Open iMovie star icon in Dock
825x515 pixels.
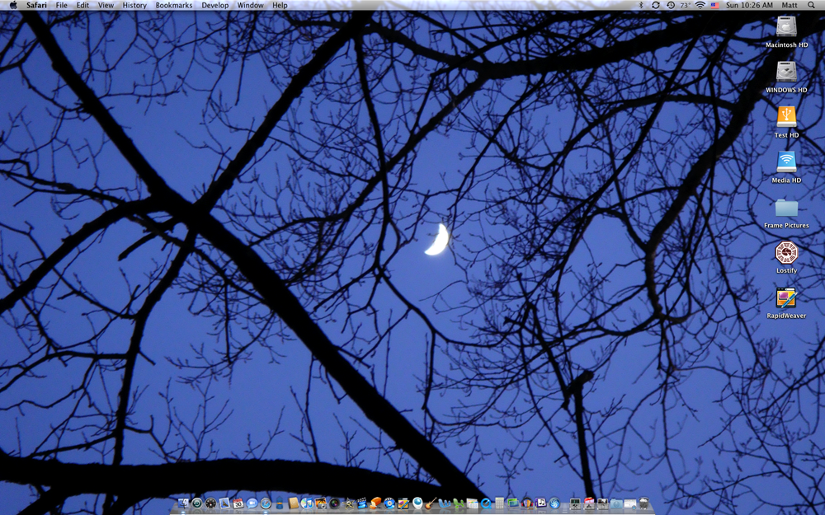coord(348,503)
